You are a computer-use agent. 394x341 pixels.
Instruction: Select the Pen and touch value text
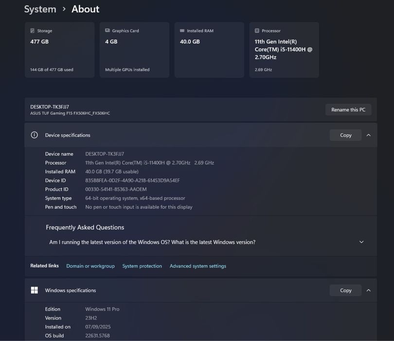[x=139, y=207]
